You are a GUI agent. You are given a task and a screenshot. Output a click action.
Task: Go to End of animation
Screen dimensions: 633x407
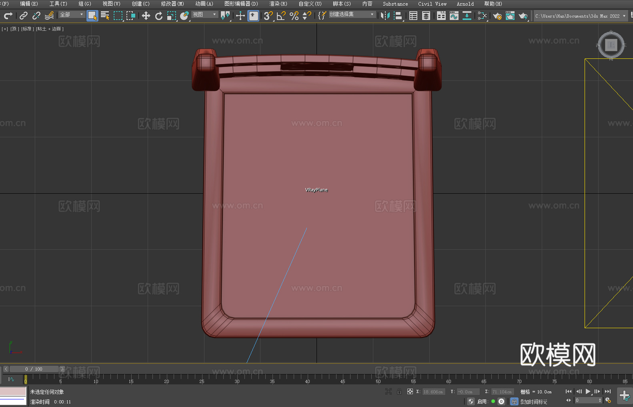tap(608, 391)
